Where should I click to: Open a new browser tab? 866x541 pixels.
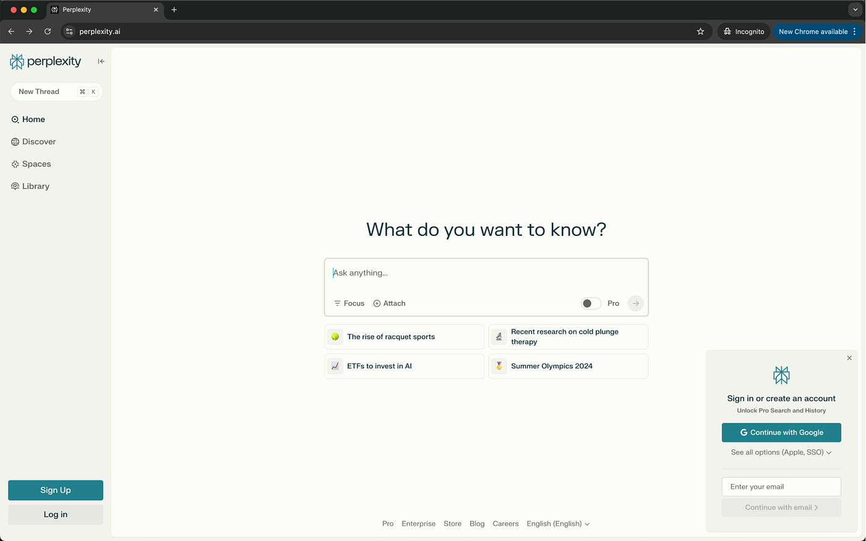(174, 10)
